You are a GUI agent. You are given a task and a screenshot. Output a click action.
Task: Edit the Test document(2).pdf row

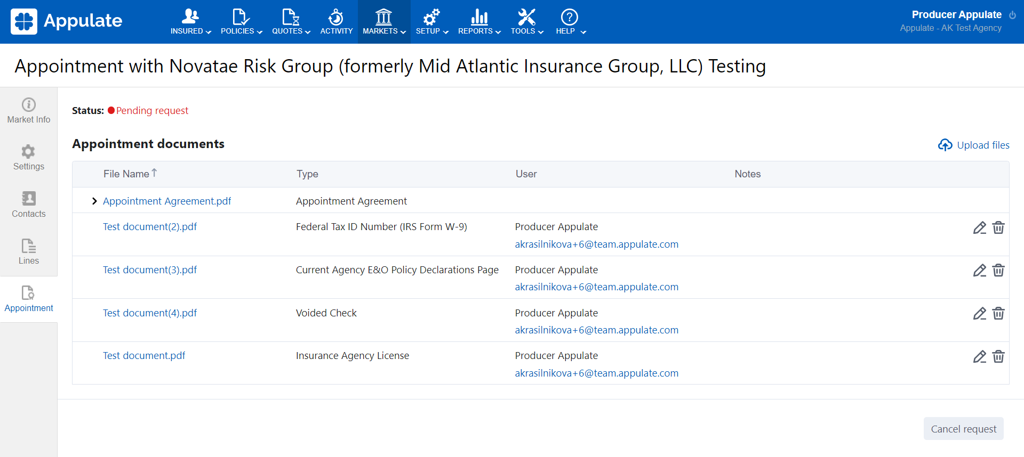click(x=979, y=228)
